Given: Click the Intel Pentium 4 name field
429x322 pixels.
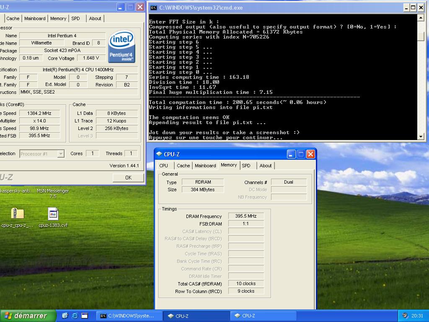Looking at the screenshot, I should [62, 36].
